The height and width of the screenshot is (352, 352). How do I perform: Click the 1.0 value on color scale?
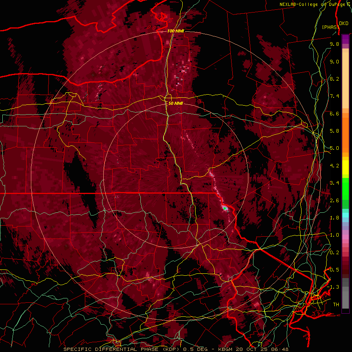pos(334,235)
